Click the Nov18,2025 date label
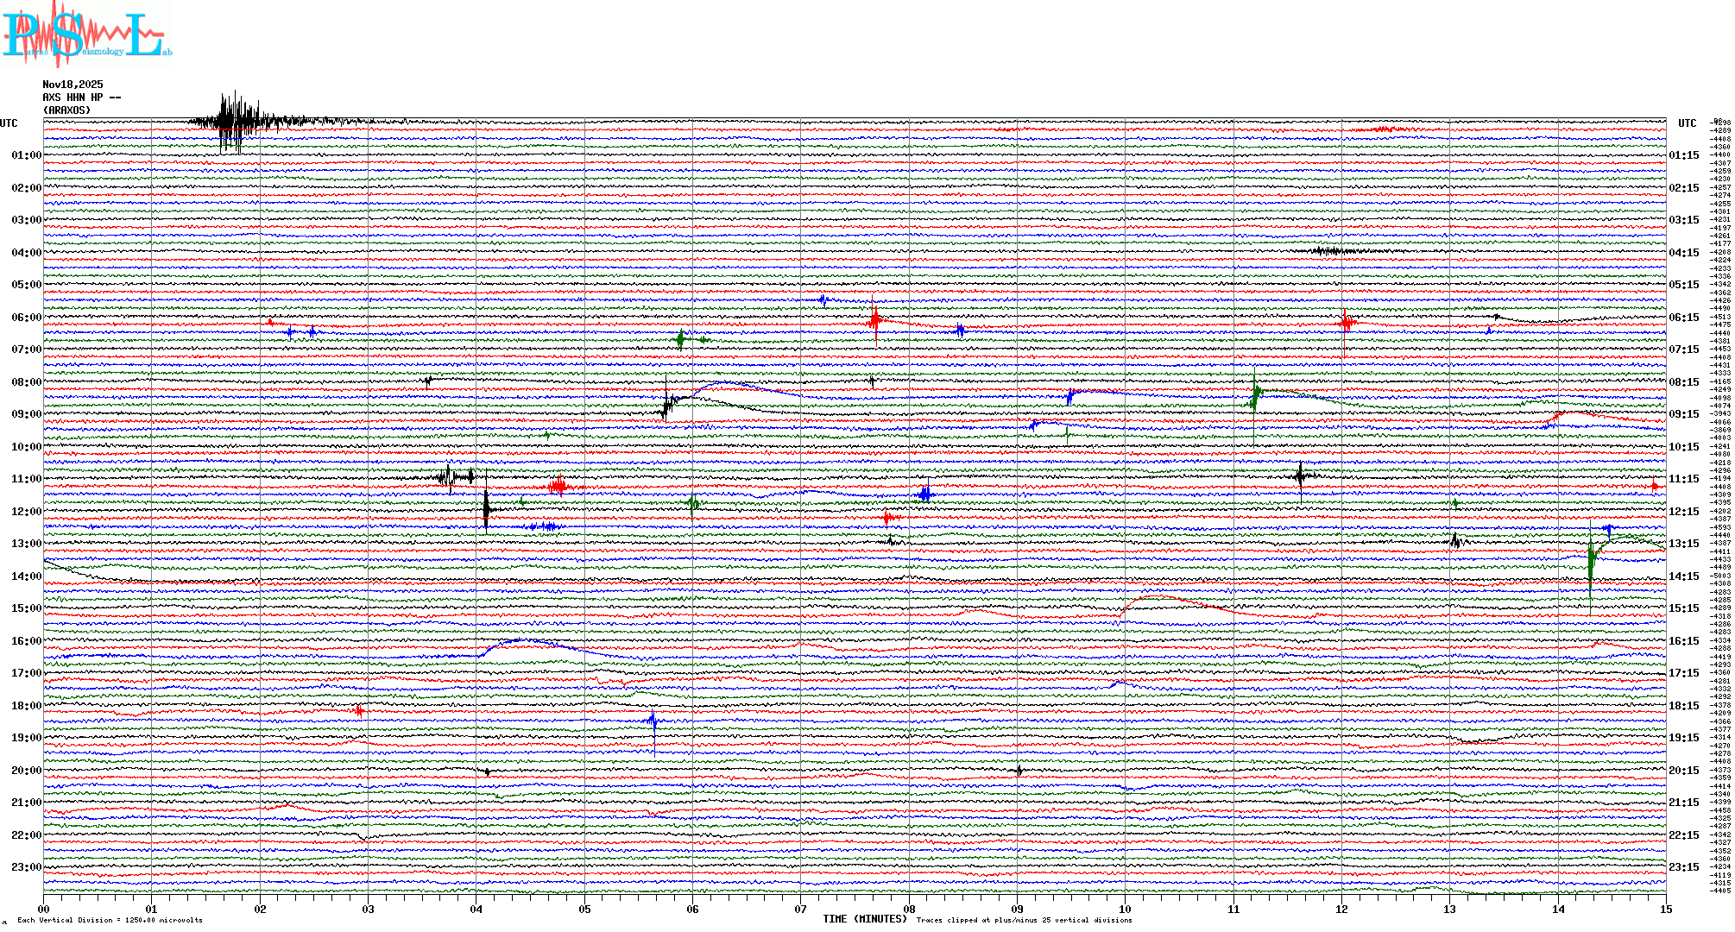Viewport: 1735px width, 932px height. [73, 85]
